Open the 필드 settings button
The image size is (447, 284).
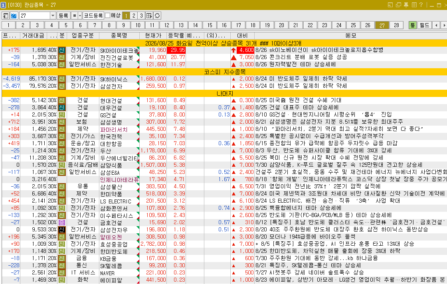click(425, 25)
